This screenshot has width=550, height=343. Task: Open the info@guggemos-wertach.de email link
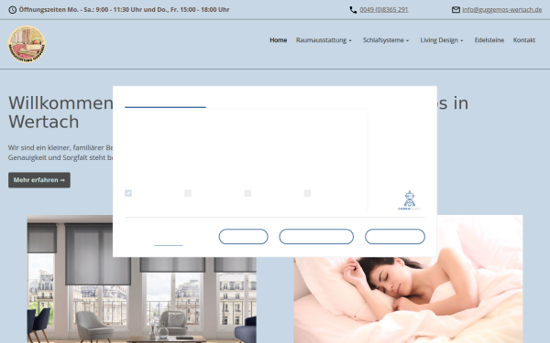502,10
